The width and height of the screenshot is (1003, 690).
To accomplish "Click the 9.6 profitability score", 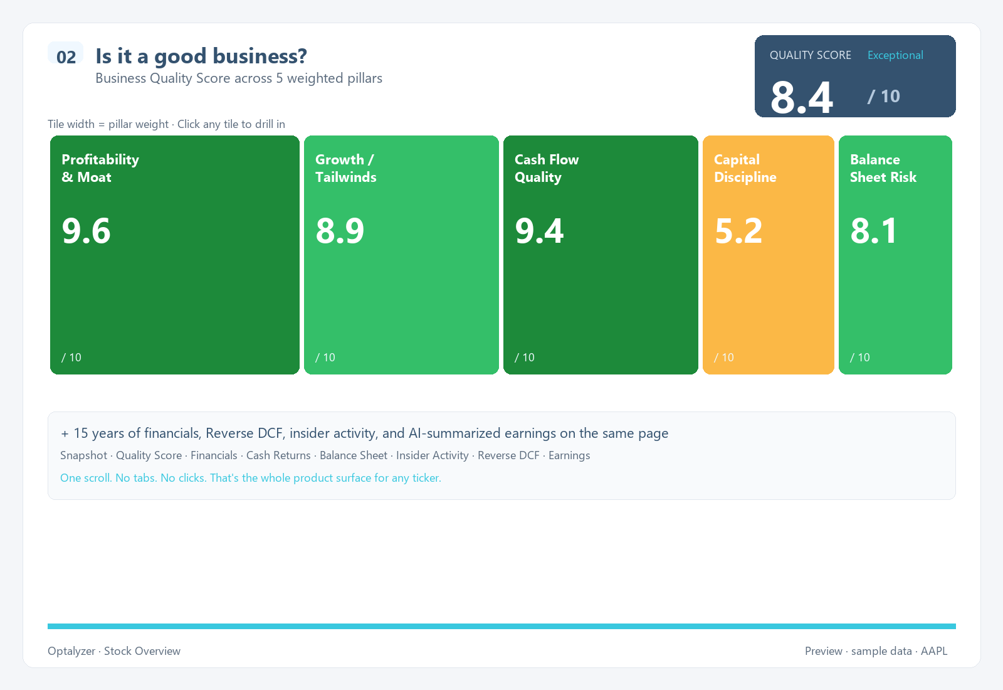I will [87, 231].
